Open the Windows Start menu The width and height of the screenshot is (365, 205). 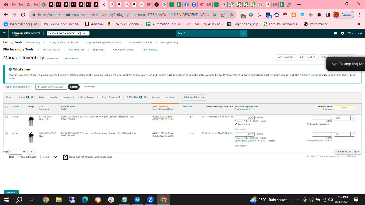[x=6, y=200]
